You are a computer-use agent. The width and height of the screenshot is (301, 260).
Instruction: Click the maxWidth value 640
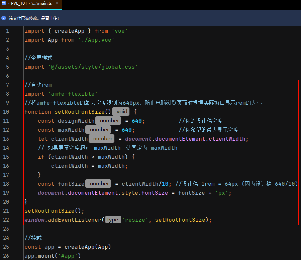click(127, 130)
